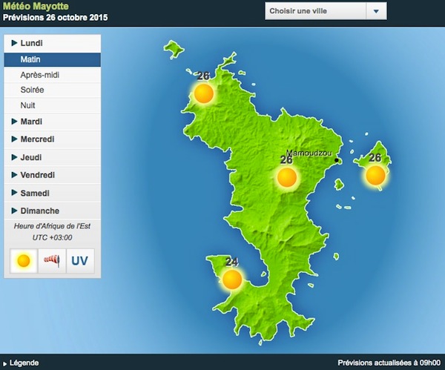Expand the Légende panel
This screenshot has height=370, width=445.
point(21,363)
